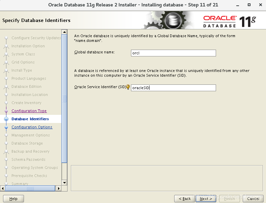Screen dimensions: 266x203
Task: Click the disabled Finish button
Action: (229, 199)
